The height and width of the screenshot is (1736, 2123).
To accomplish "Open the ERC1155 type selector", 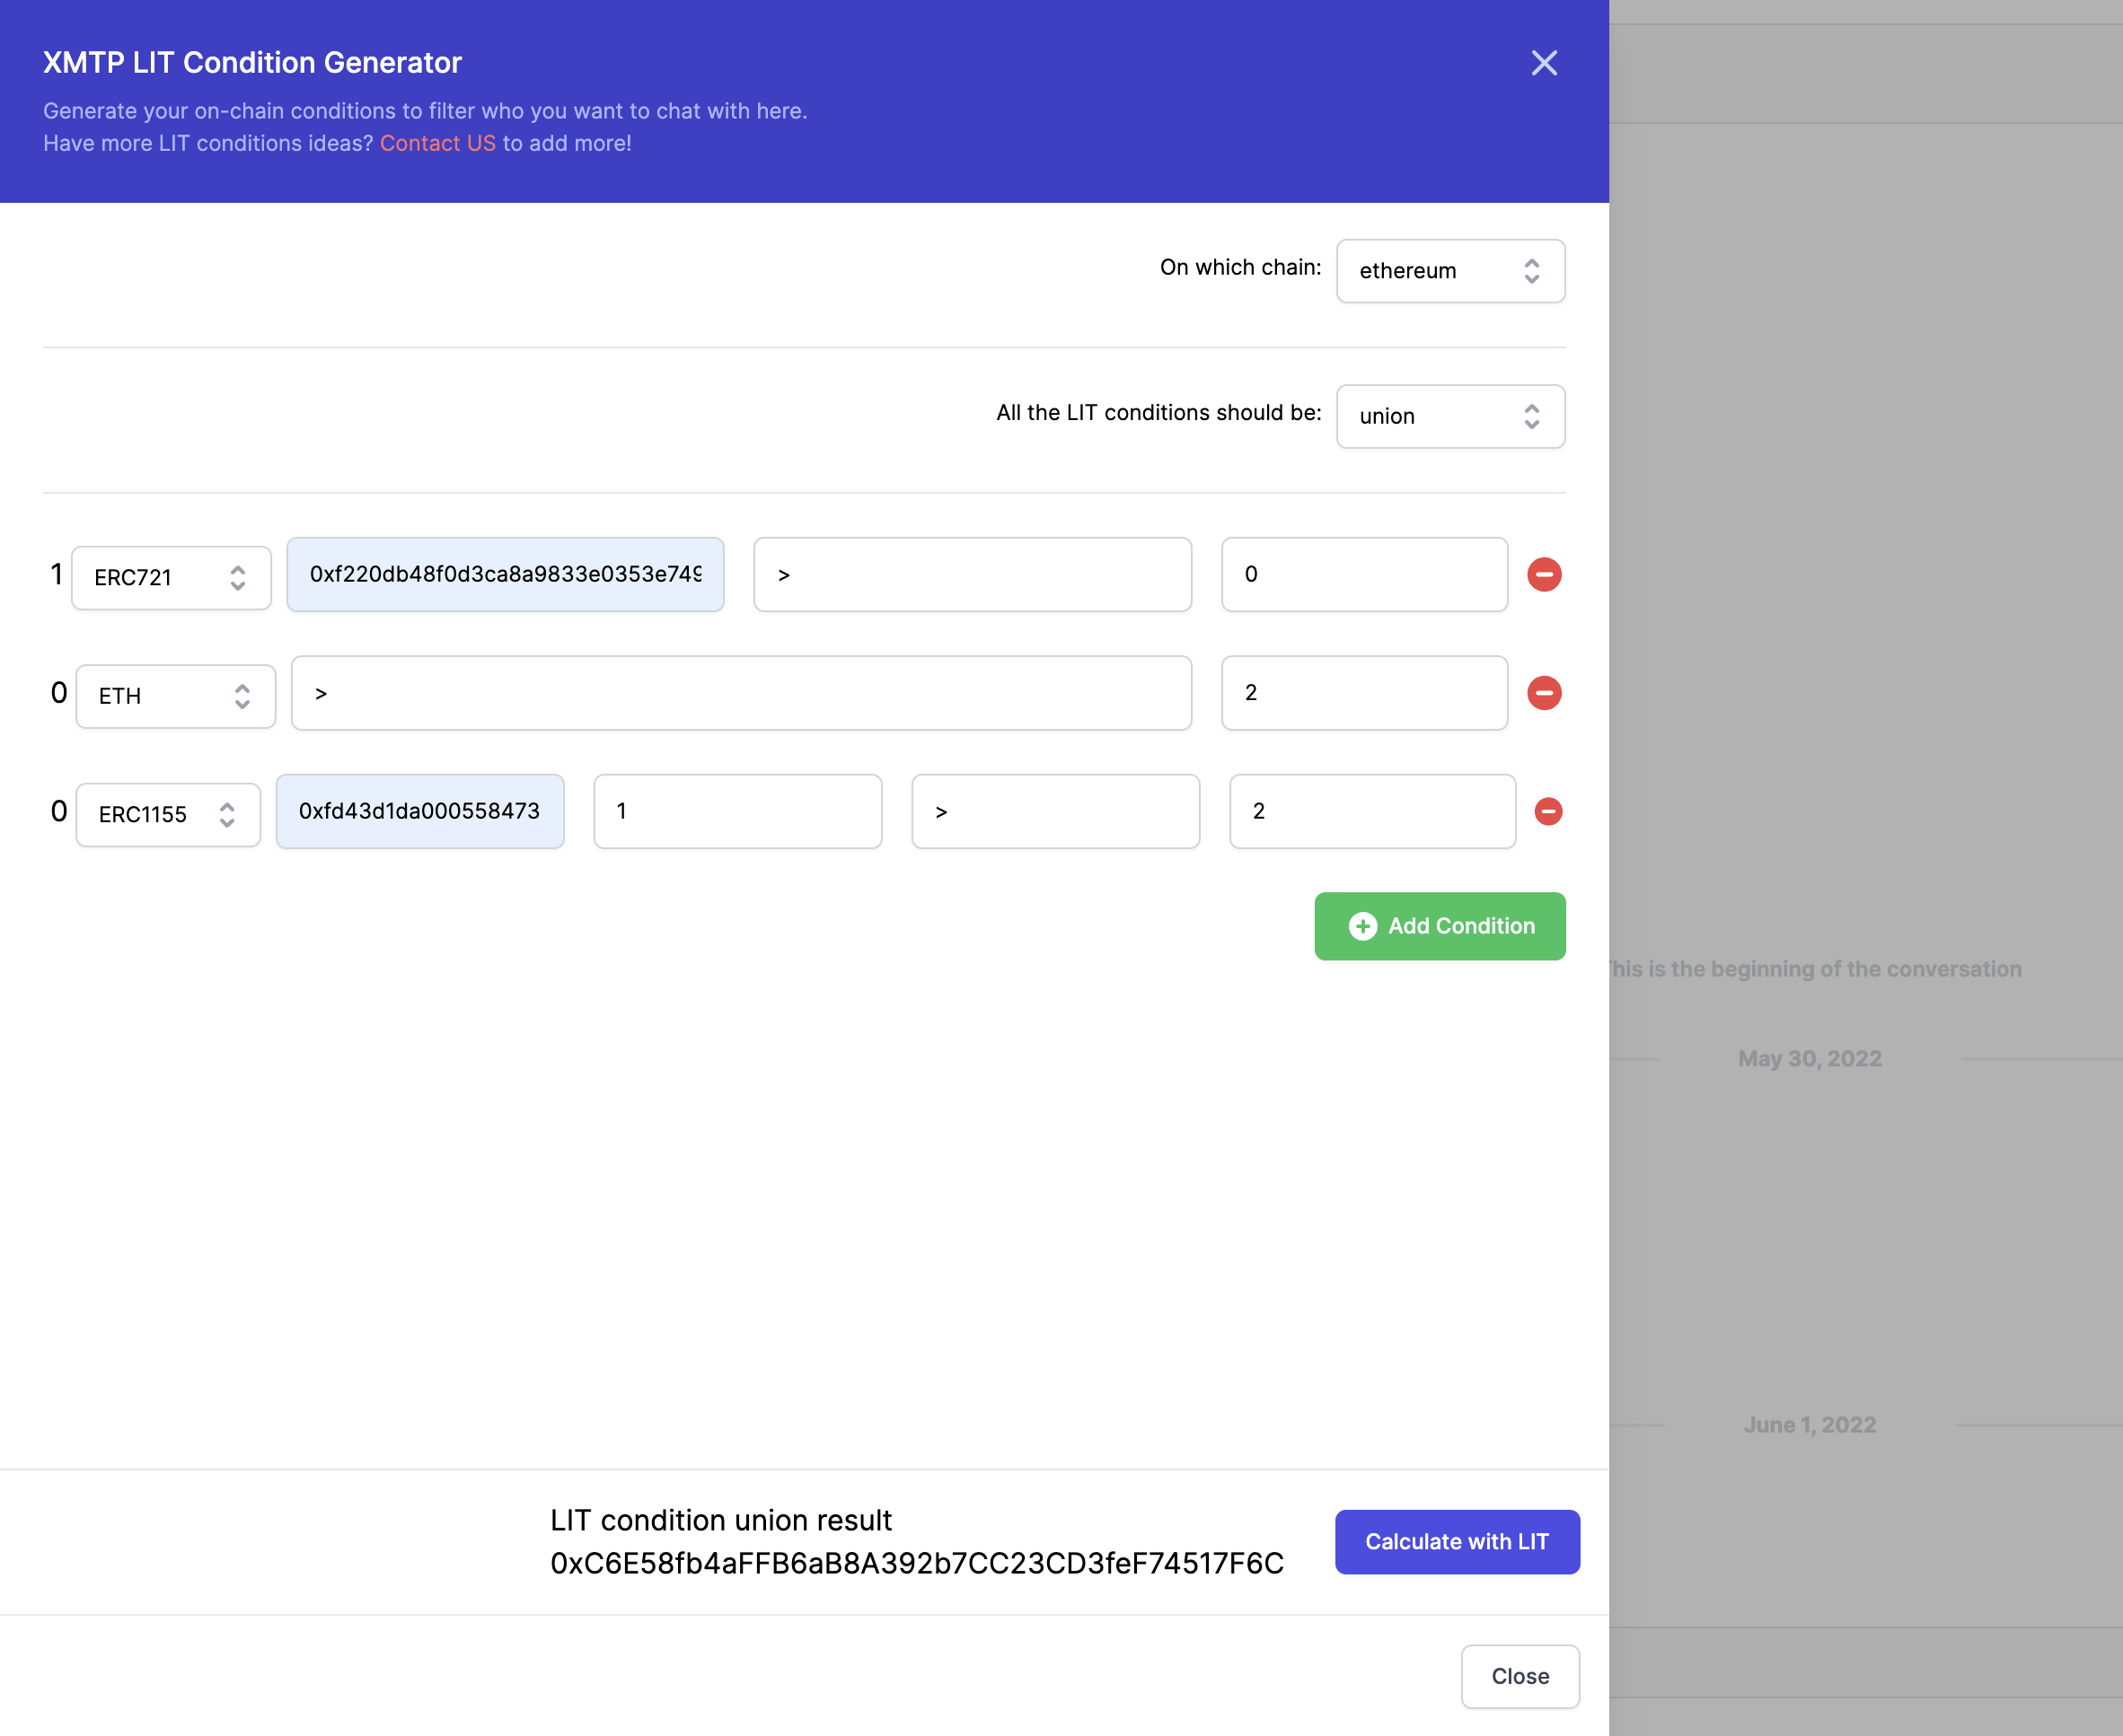I will [168, 815].
